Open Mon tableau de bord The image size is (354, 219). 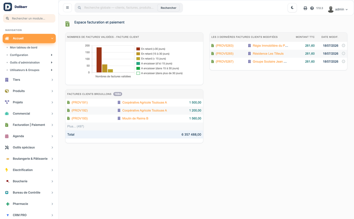[24, 47]
